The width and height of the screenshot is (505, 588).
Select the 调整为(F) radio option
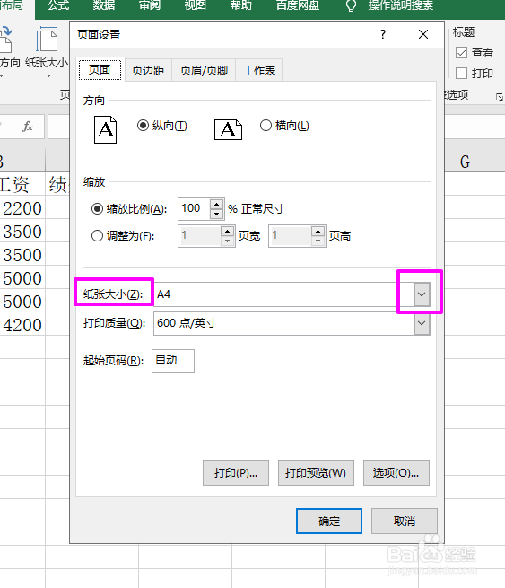pos(97,236)
